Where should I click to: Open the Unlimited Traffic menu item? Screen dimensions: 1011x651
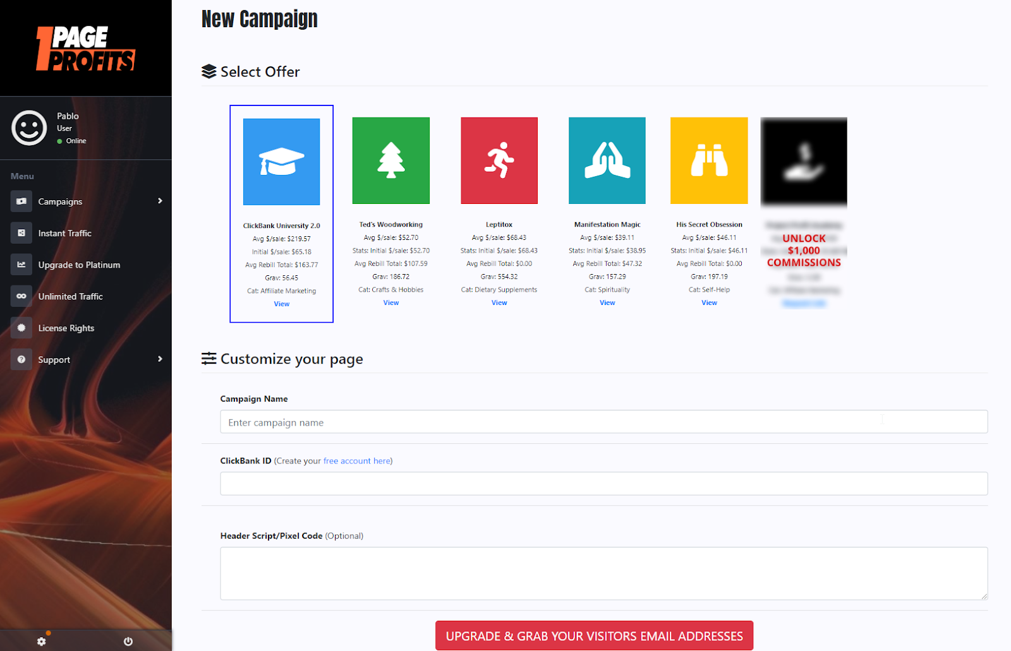click(x=70, y=296)
